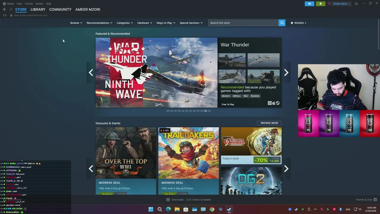Open Friends & Chat panel
This screenshot has width=380, height=214.
[366, 200]
